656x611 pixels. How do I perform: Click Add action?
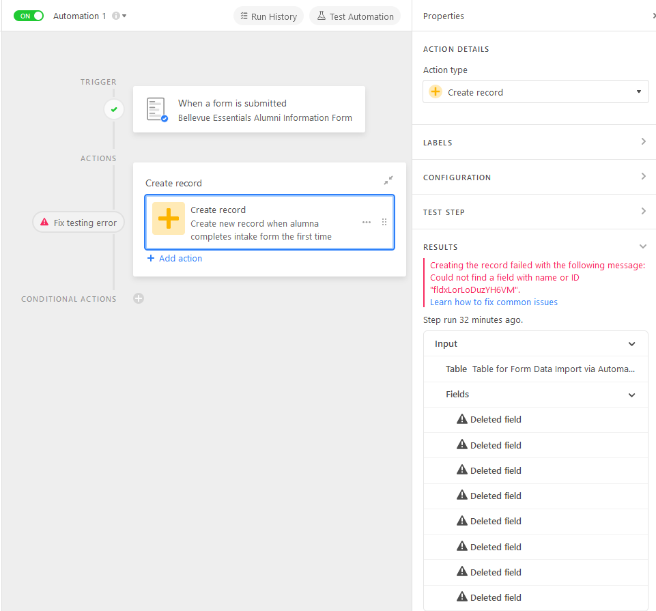(175, 258)
